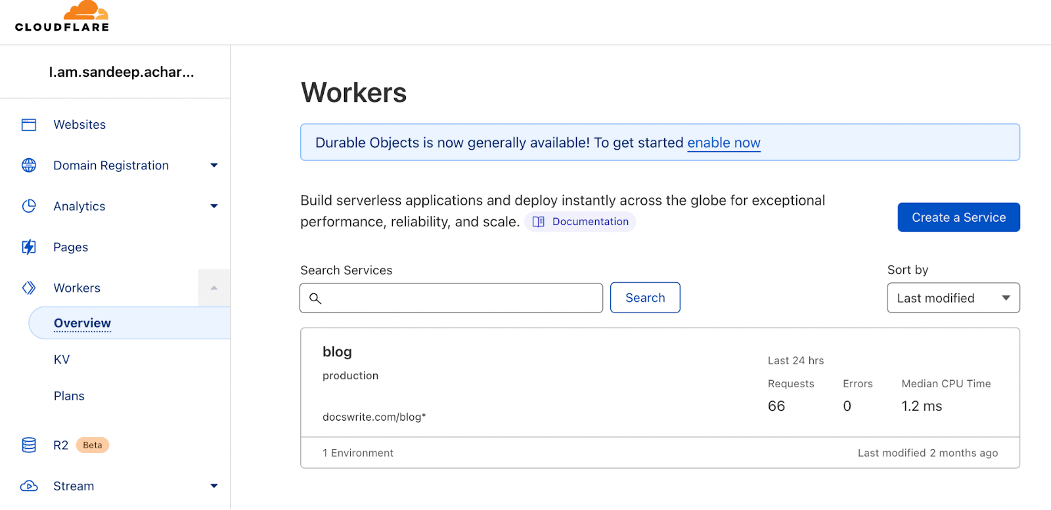The width and height of the screenshot is (1051, 510).
Task: Click the Median CPU Time 1.2 ms
Action: point(922,406)
